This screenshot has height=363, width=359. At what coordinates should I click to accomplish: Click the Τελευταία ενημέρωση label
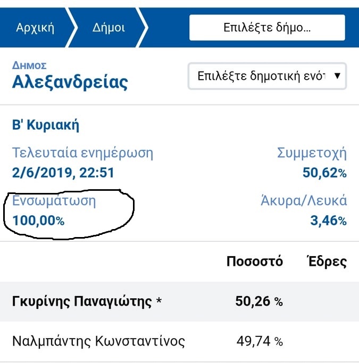click(x=82, y=153)
